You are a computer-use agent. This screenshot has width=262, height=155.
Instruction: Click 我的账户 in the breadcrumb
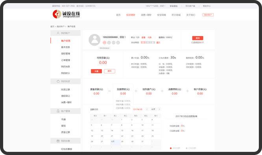pyautogui.click(x=61, y=27)
